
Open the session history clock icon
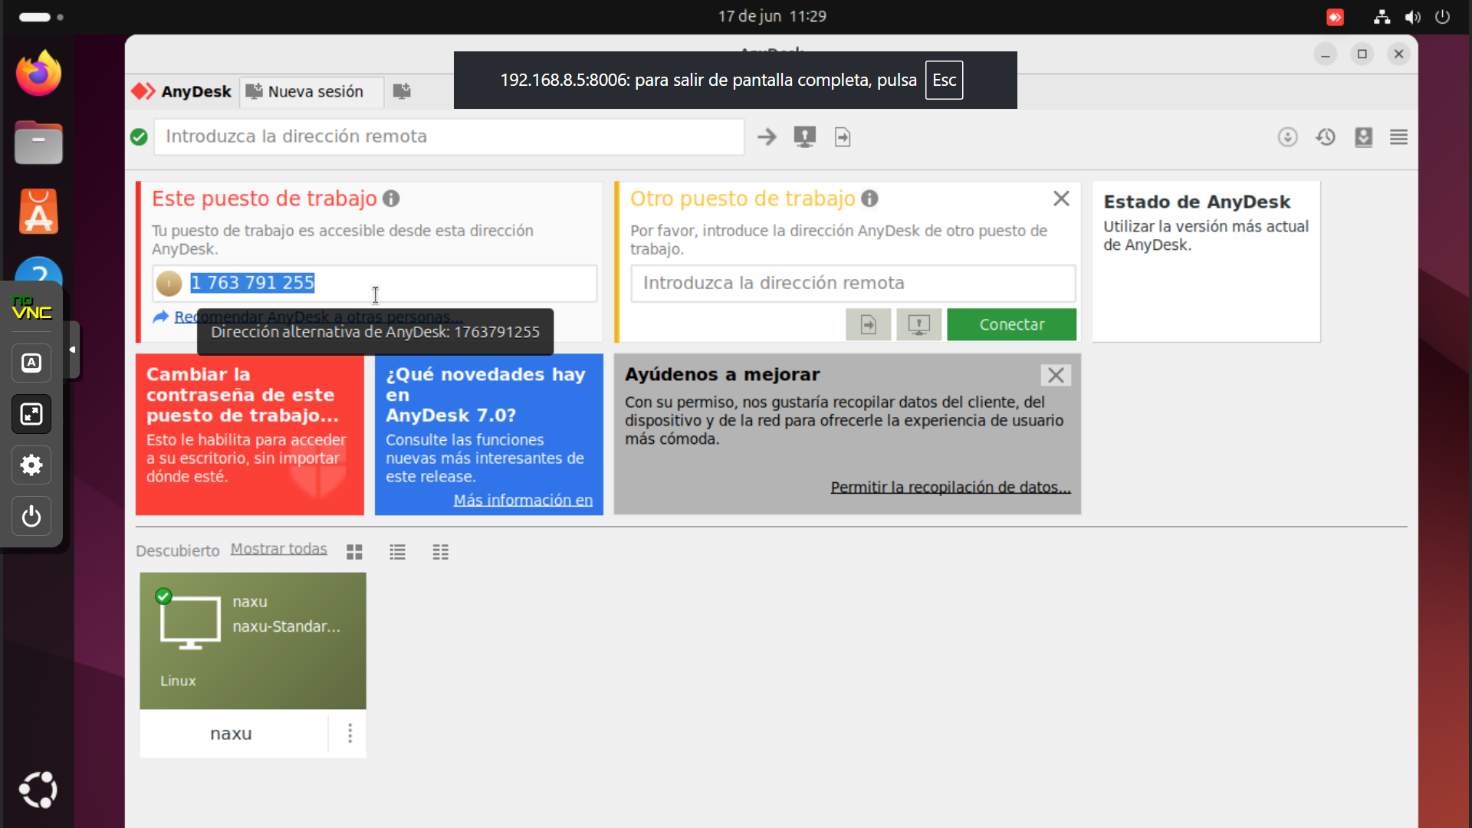coord(1326,137)
